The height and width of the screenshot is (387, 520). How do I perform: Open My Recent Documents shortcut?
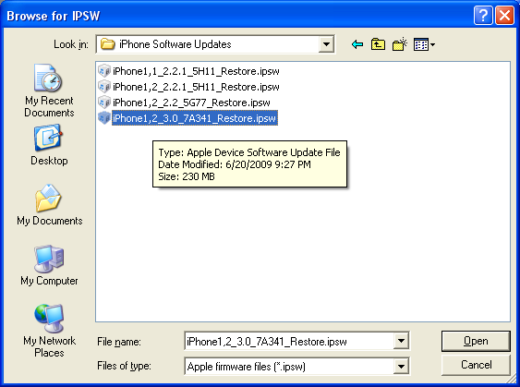49,91
